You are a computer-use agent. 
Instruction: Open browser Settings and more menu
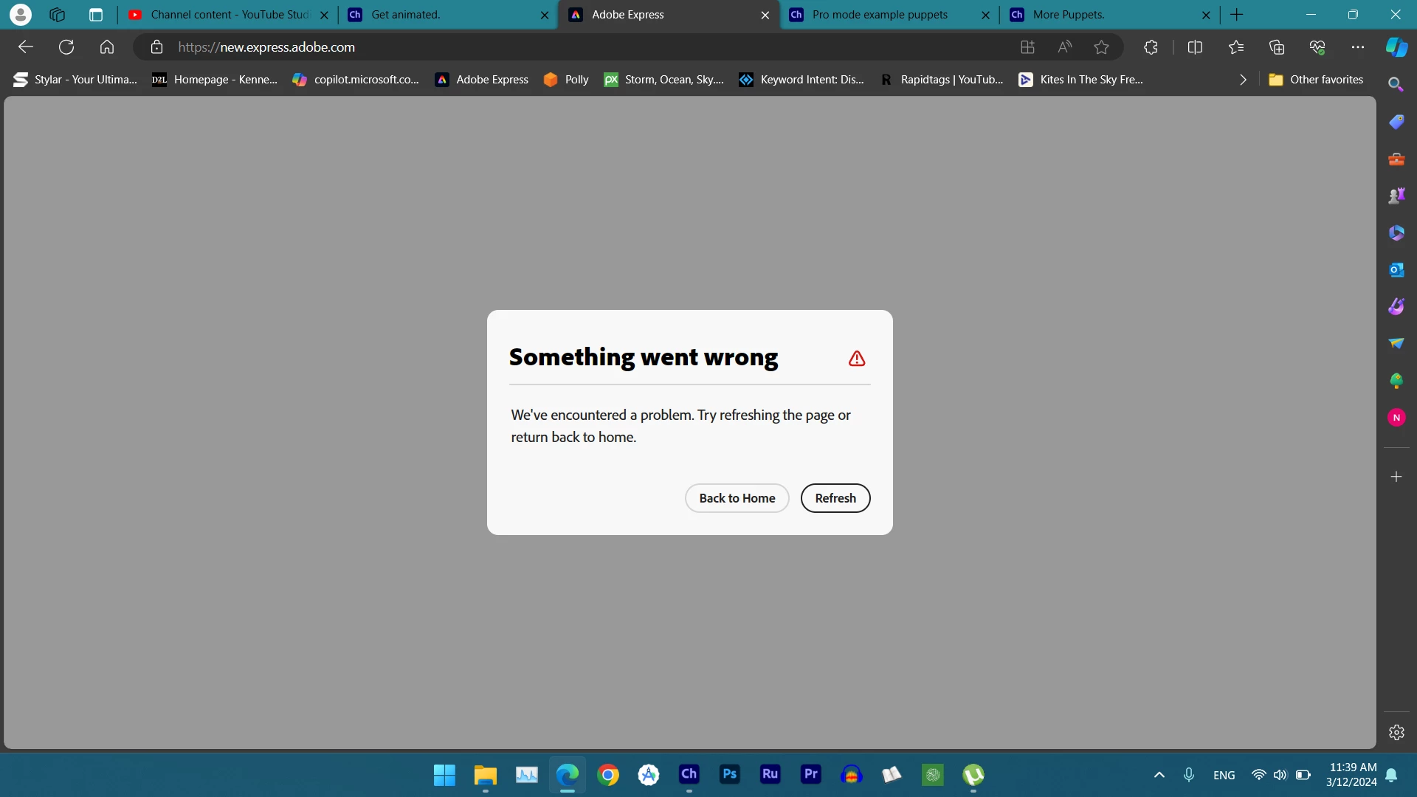[x=1357, y=47]
